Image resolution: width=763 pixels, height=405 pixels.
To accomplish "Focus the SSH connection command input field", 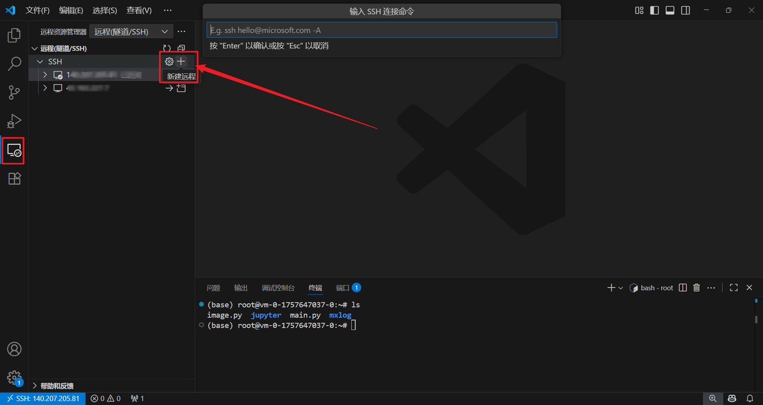I will [381, 30].
